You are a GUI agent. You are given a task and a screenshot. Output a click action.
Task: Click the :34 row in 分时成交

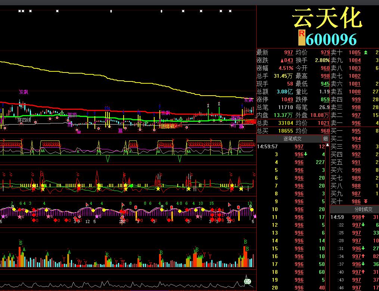[355, 256]
